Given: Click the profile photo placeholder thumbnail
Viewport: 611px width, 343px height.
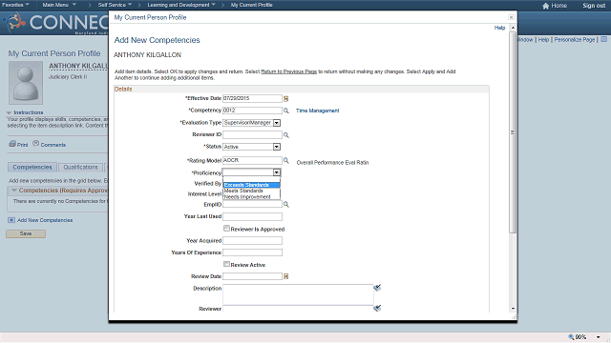Looking at the screenshot, I should tap(26, 83).
